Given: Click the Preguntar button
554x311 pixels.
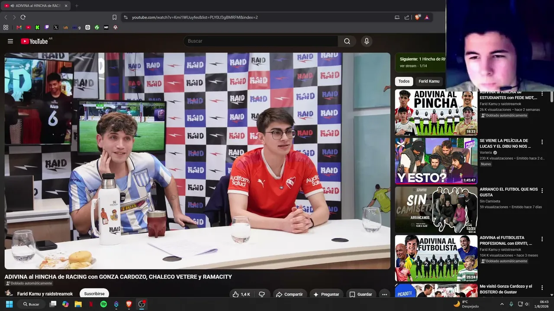Looking at the screenshot, I should tap(326, 294).
